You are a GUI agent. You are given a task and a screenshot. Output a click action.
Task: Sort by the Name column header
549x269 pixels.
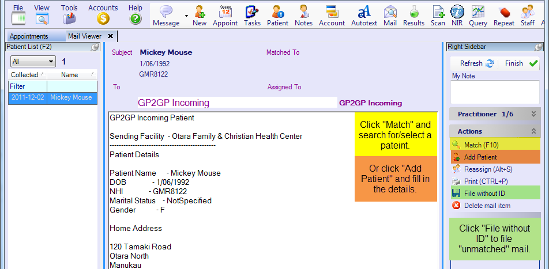72,75
